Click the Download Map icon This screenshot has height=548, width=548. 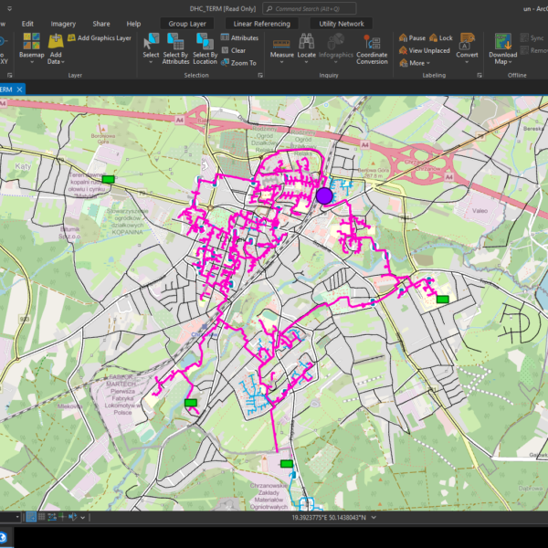[x=503, y=46]
